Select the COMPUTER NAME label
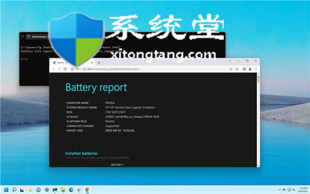 78,103
